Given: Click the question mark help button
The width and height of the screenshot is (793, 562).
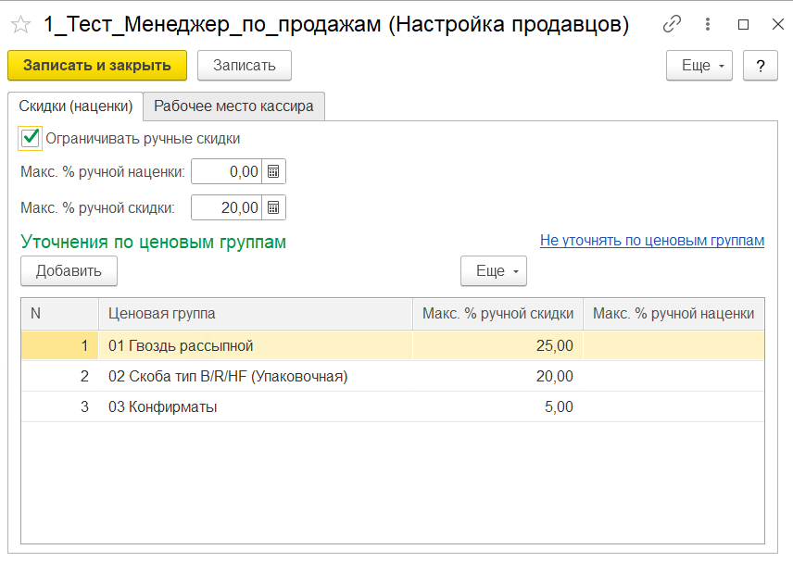Looking at the screenshot, I should pyautogui.click(x=760, y=66).
